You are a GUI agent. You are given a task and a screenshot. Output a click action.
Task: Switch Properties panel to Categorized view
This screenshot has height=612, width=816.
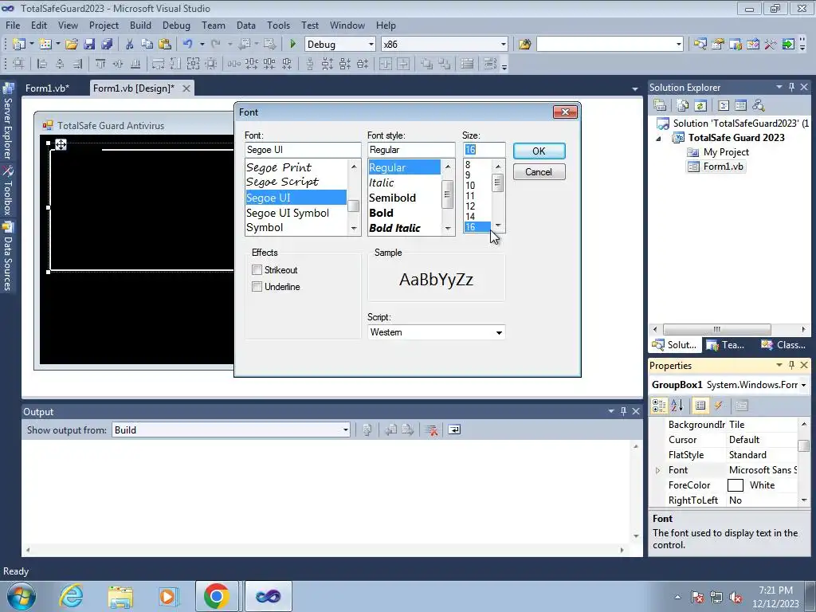tap(659, 406)
